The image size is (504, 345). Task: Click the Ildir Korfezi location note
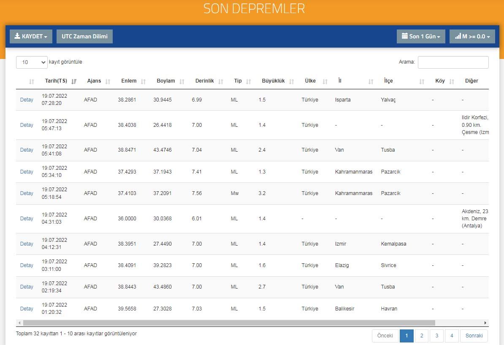click(x=475, y=125)
